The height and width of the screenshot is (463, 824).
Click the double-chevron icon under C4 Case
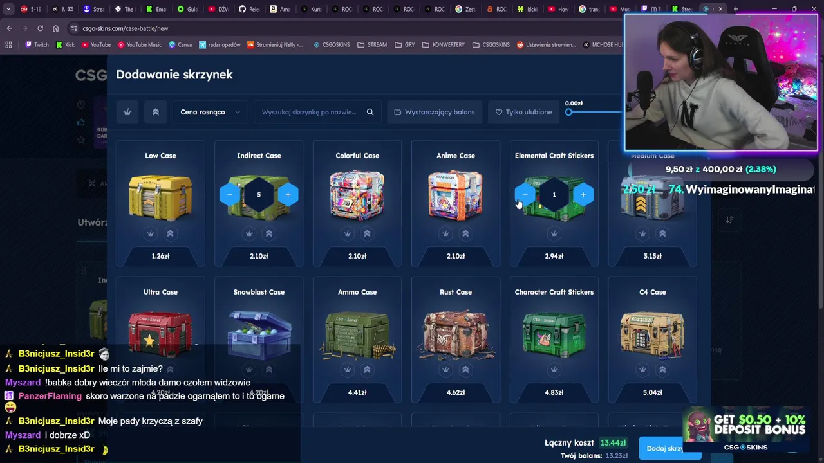click(662, 370)
